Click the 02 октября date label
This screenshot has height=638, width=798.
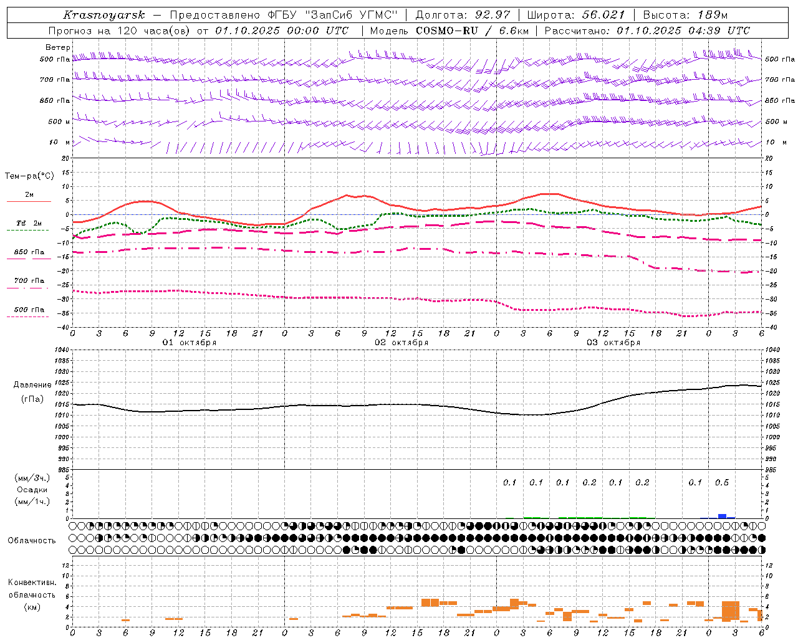click(x=401, y=343)
